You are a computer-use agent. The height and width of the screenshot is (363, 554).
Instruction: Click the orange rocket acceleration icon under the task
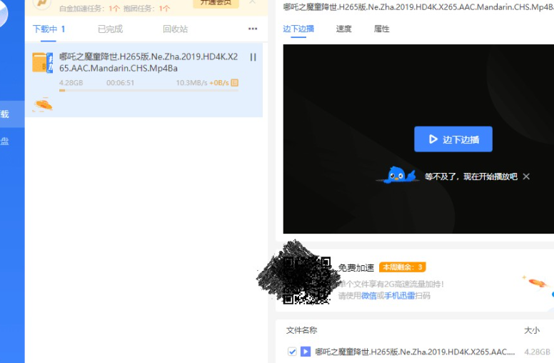[x=43, y=105]
